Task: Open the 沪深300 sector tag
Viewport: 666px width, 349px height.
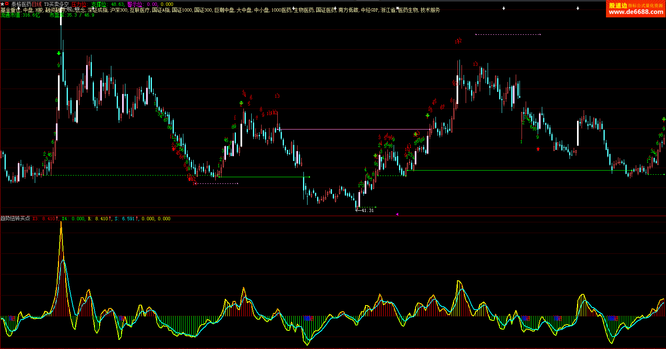Action: pyautogui.click(x=118, y=10)
